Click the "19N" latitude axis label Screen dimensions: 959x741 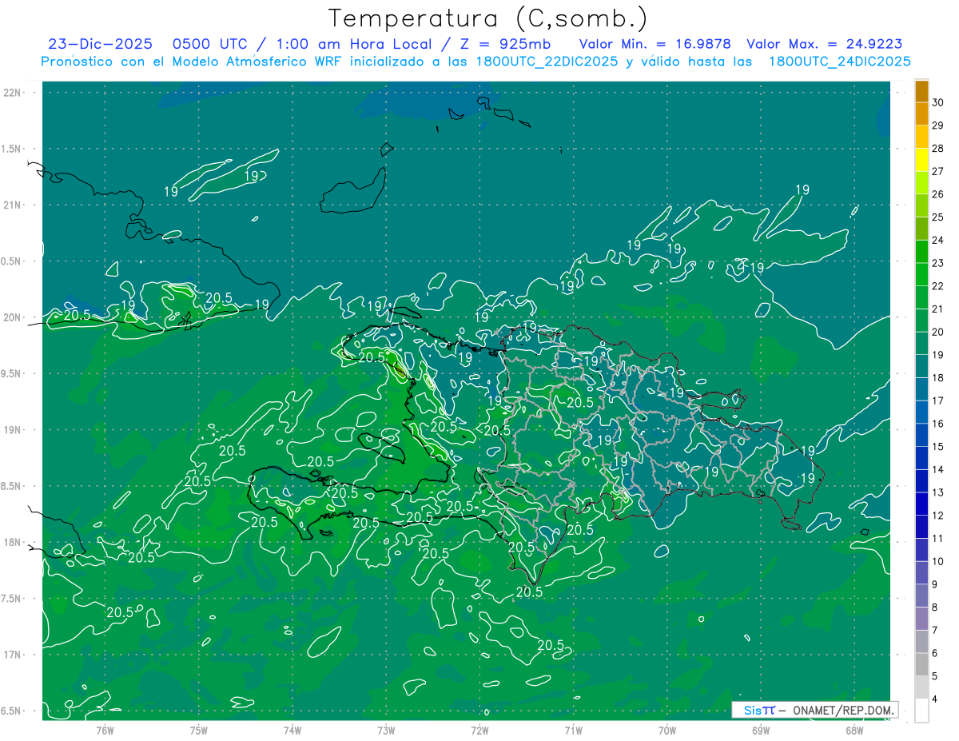[x=12, y=429]
